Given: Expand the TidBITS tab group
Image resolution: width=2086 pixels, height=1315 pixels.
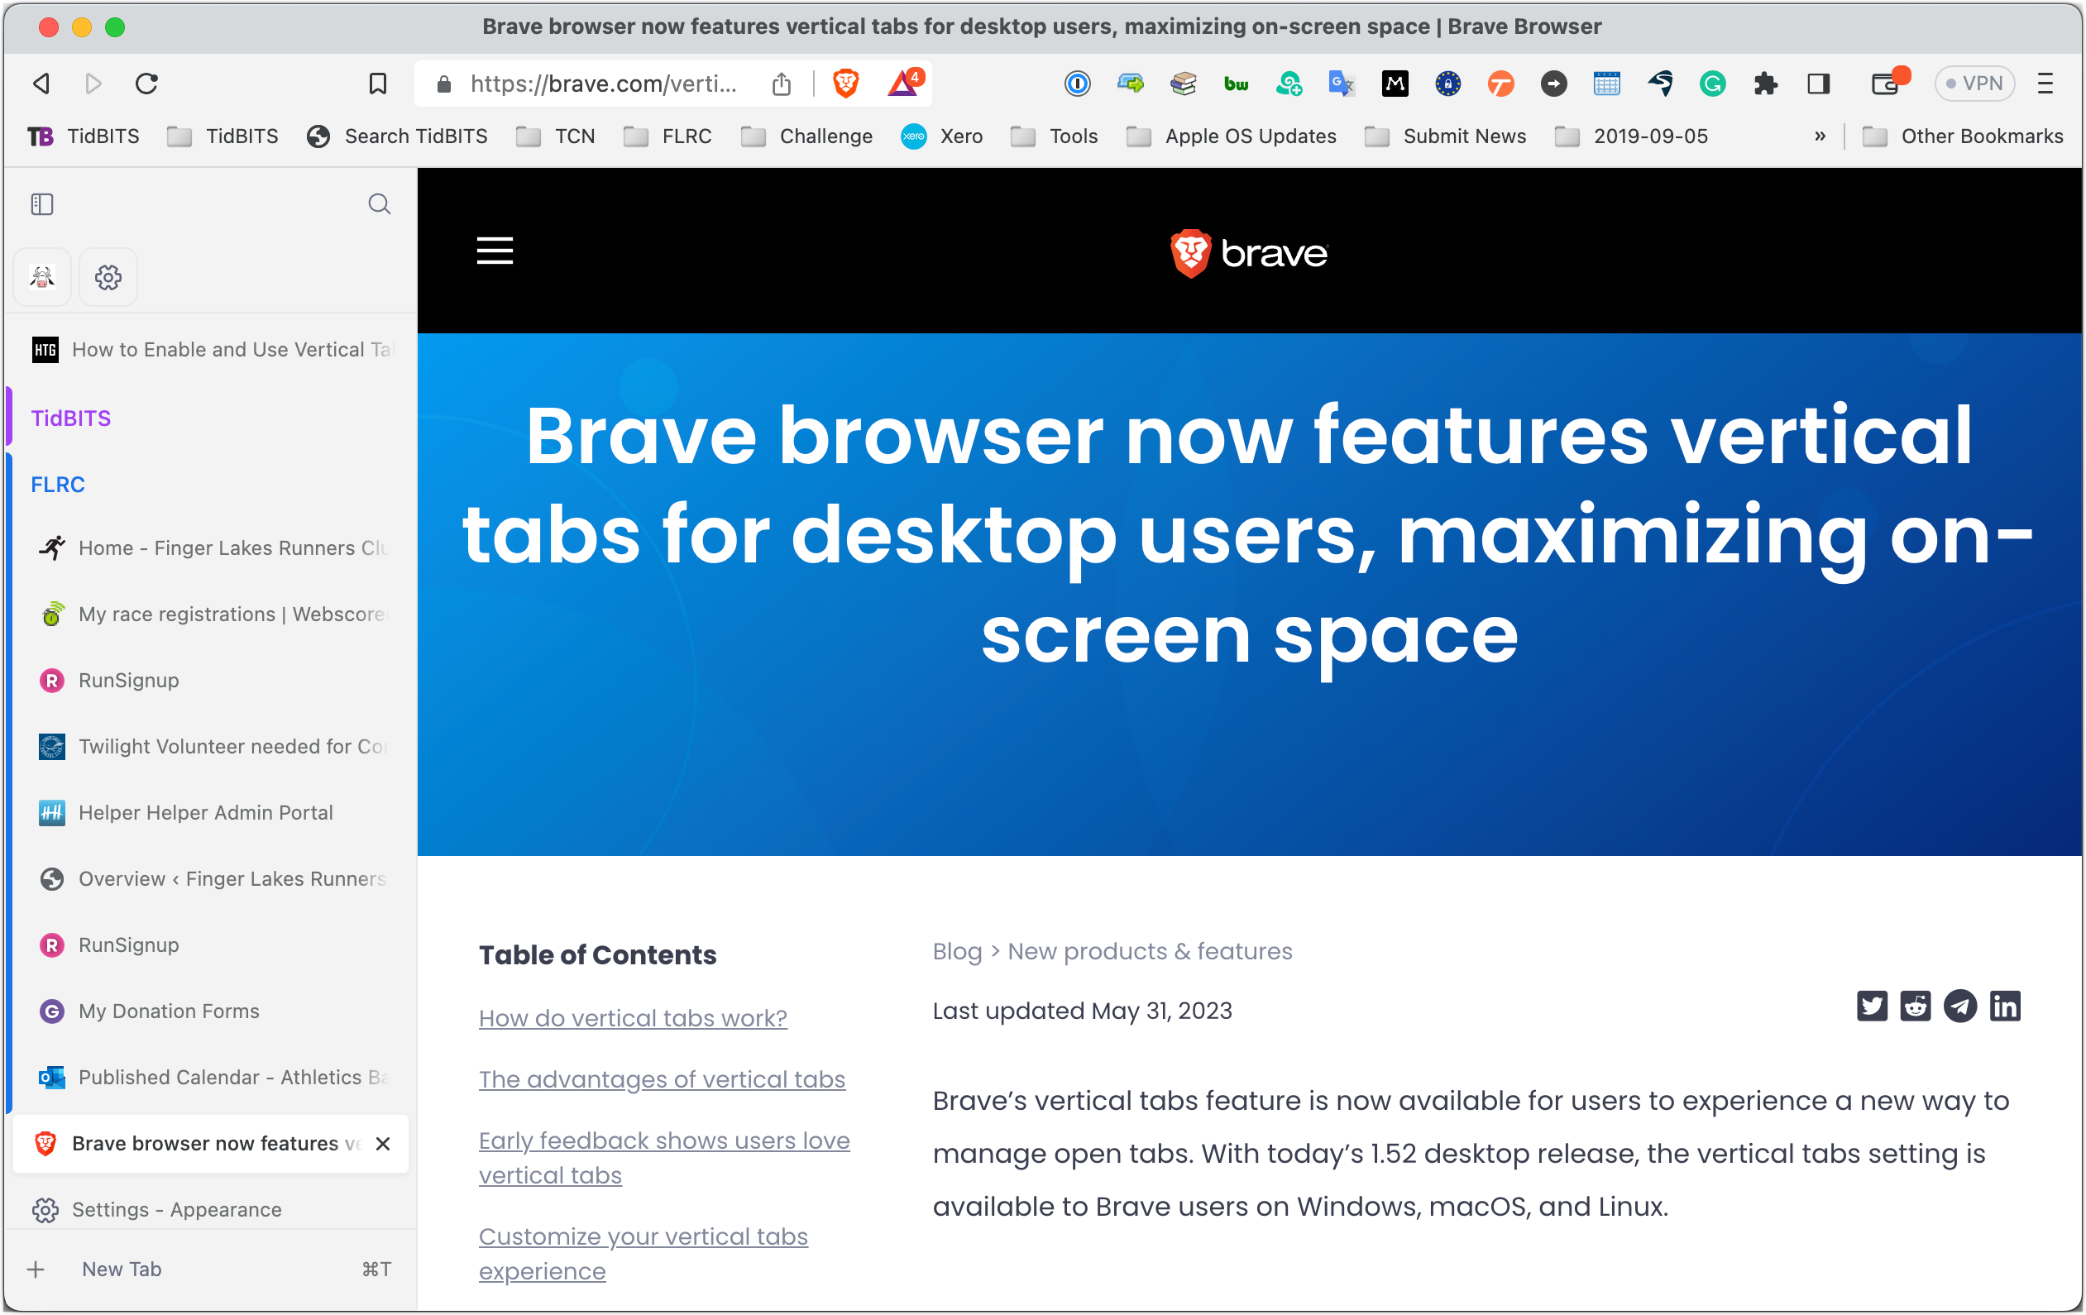Looking at the screenshot, I should (x=71, y=418).
